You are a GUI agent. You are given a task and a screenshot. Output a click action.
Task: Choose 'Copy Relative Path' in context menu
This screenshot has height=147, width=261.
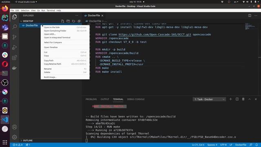(65, 64)
